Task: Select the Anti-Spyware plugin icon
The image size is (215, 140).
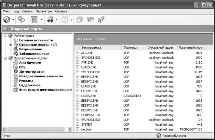Action: point(16,63)
